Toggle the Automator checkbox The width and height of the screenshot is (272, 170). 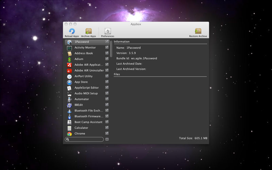click(x=107, y=99)
